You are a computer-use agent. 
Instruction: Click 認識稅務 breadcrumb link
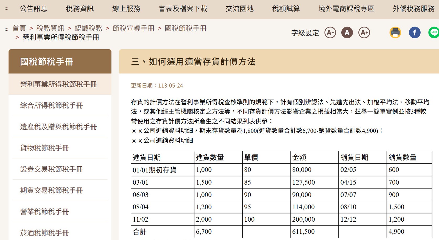pos(88,28)
